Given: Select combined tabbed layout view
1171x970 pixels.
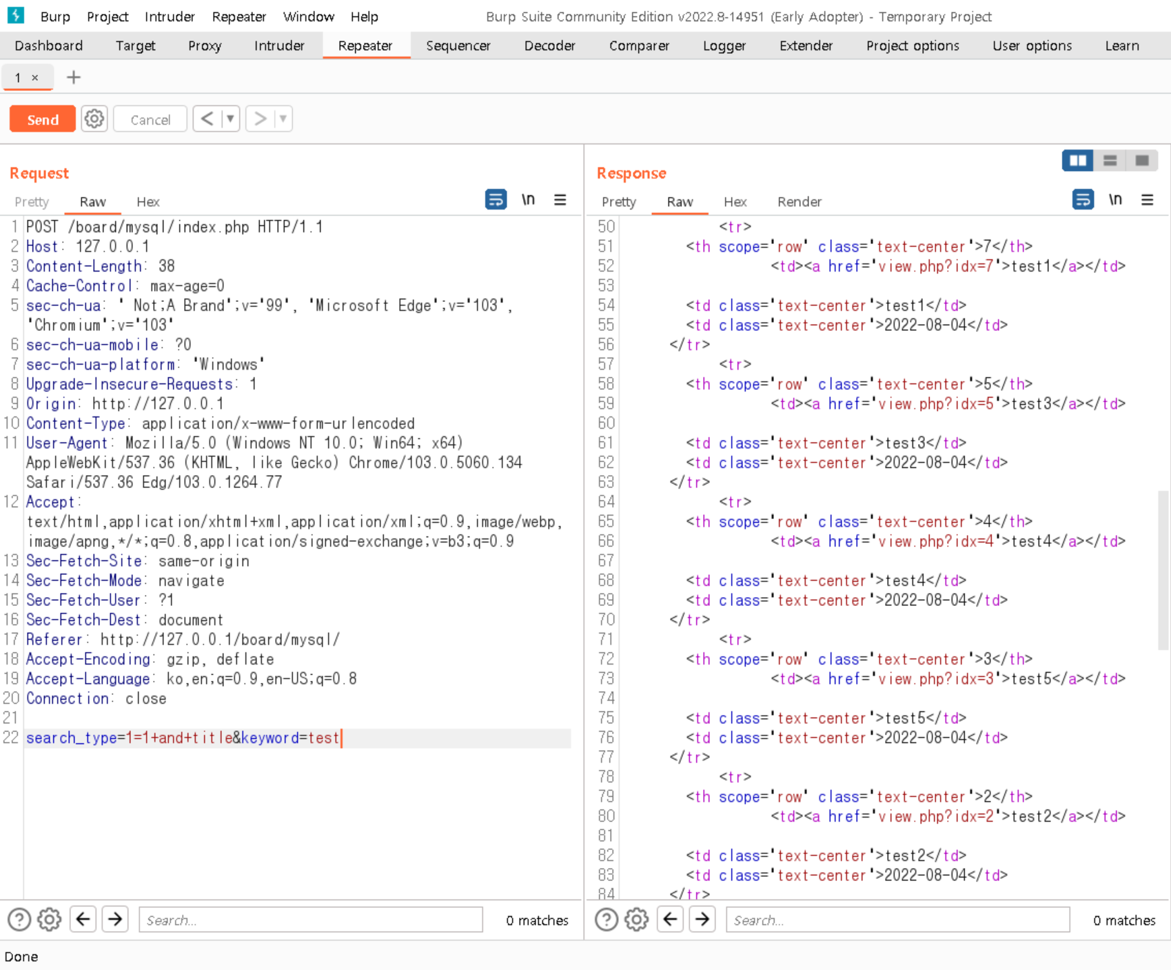Looking at the screenshot, I should tap(1142, 161).
